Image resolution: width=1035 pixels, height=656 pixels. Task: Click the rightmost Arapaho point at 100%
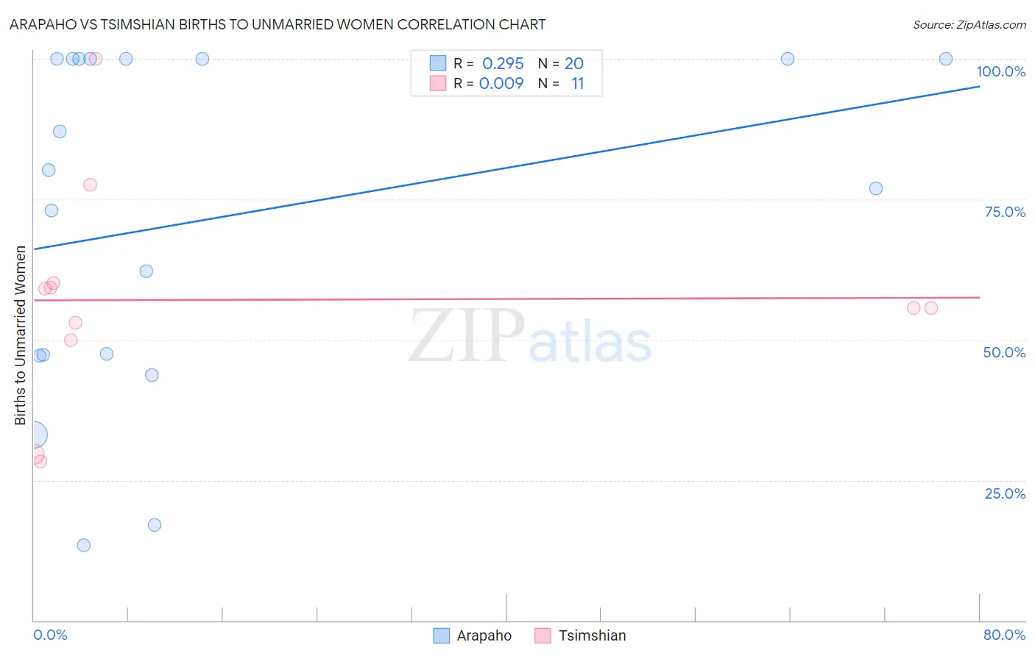coord(946,59)
